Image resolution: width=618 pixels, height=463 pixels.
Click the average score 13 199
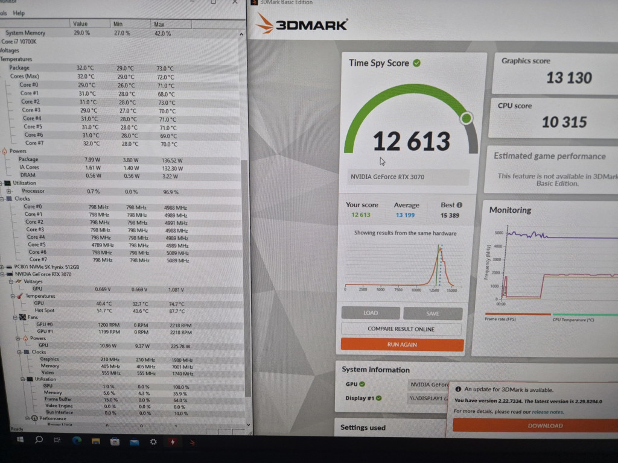pyautogui.click(x=405, y=215)
